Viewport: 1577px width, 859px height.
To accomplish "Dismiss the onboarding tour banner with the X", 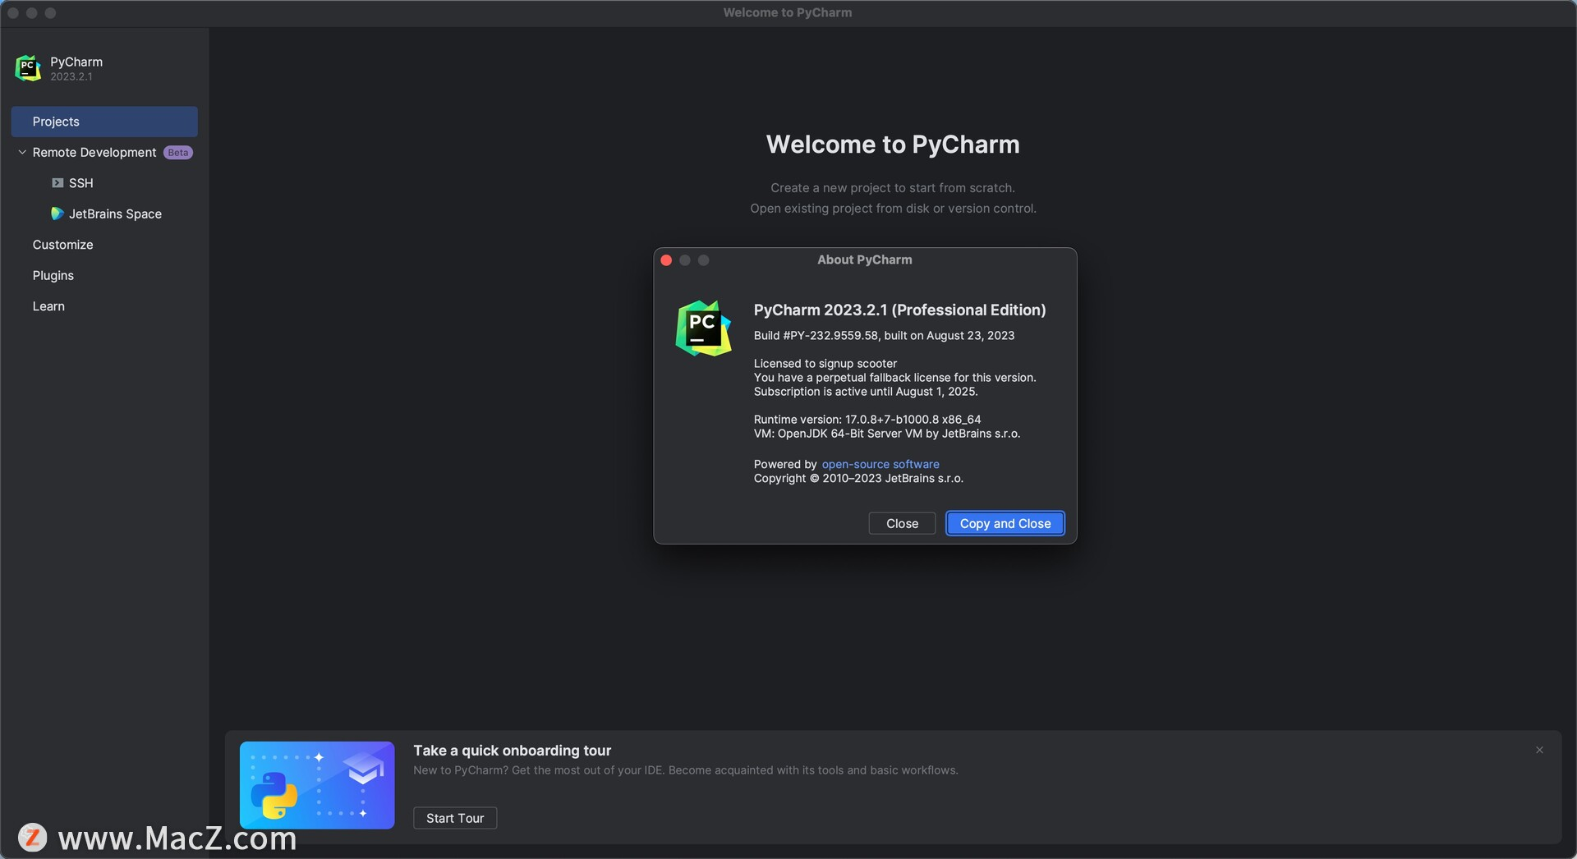I will click(x=1539, y=750).
